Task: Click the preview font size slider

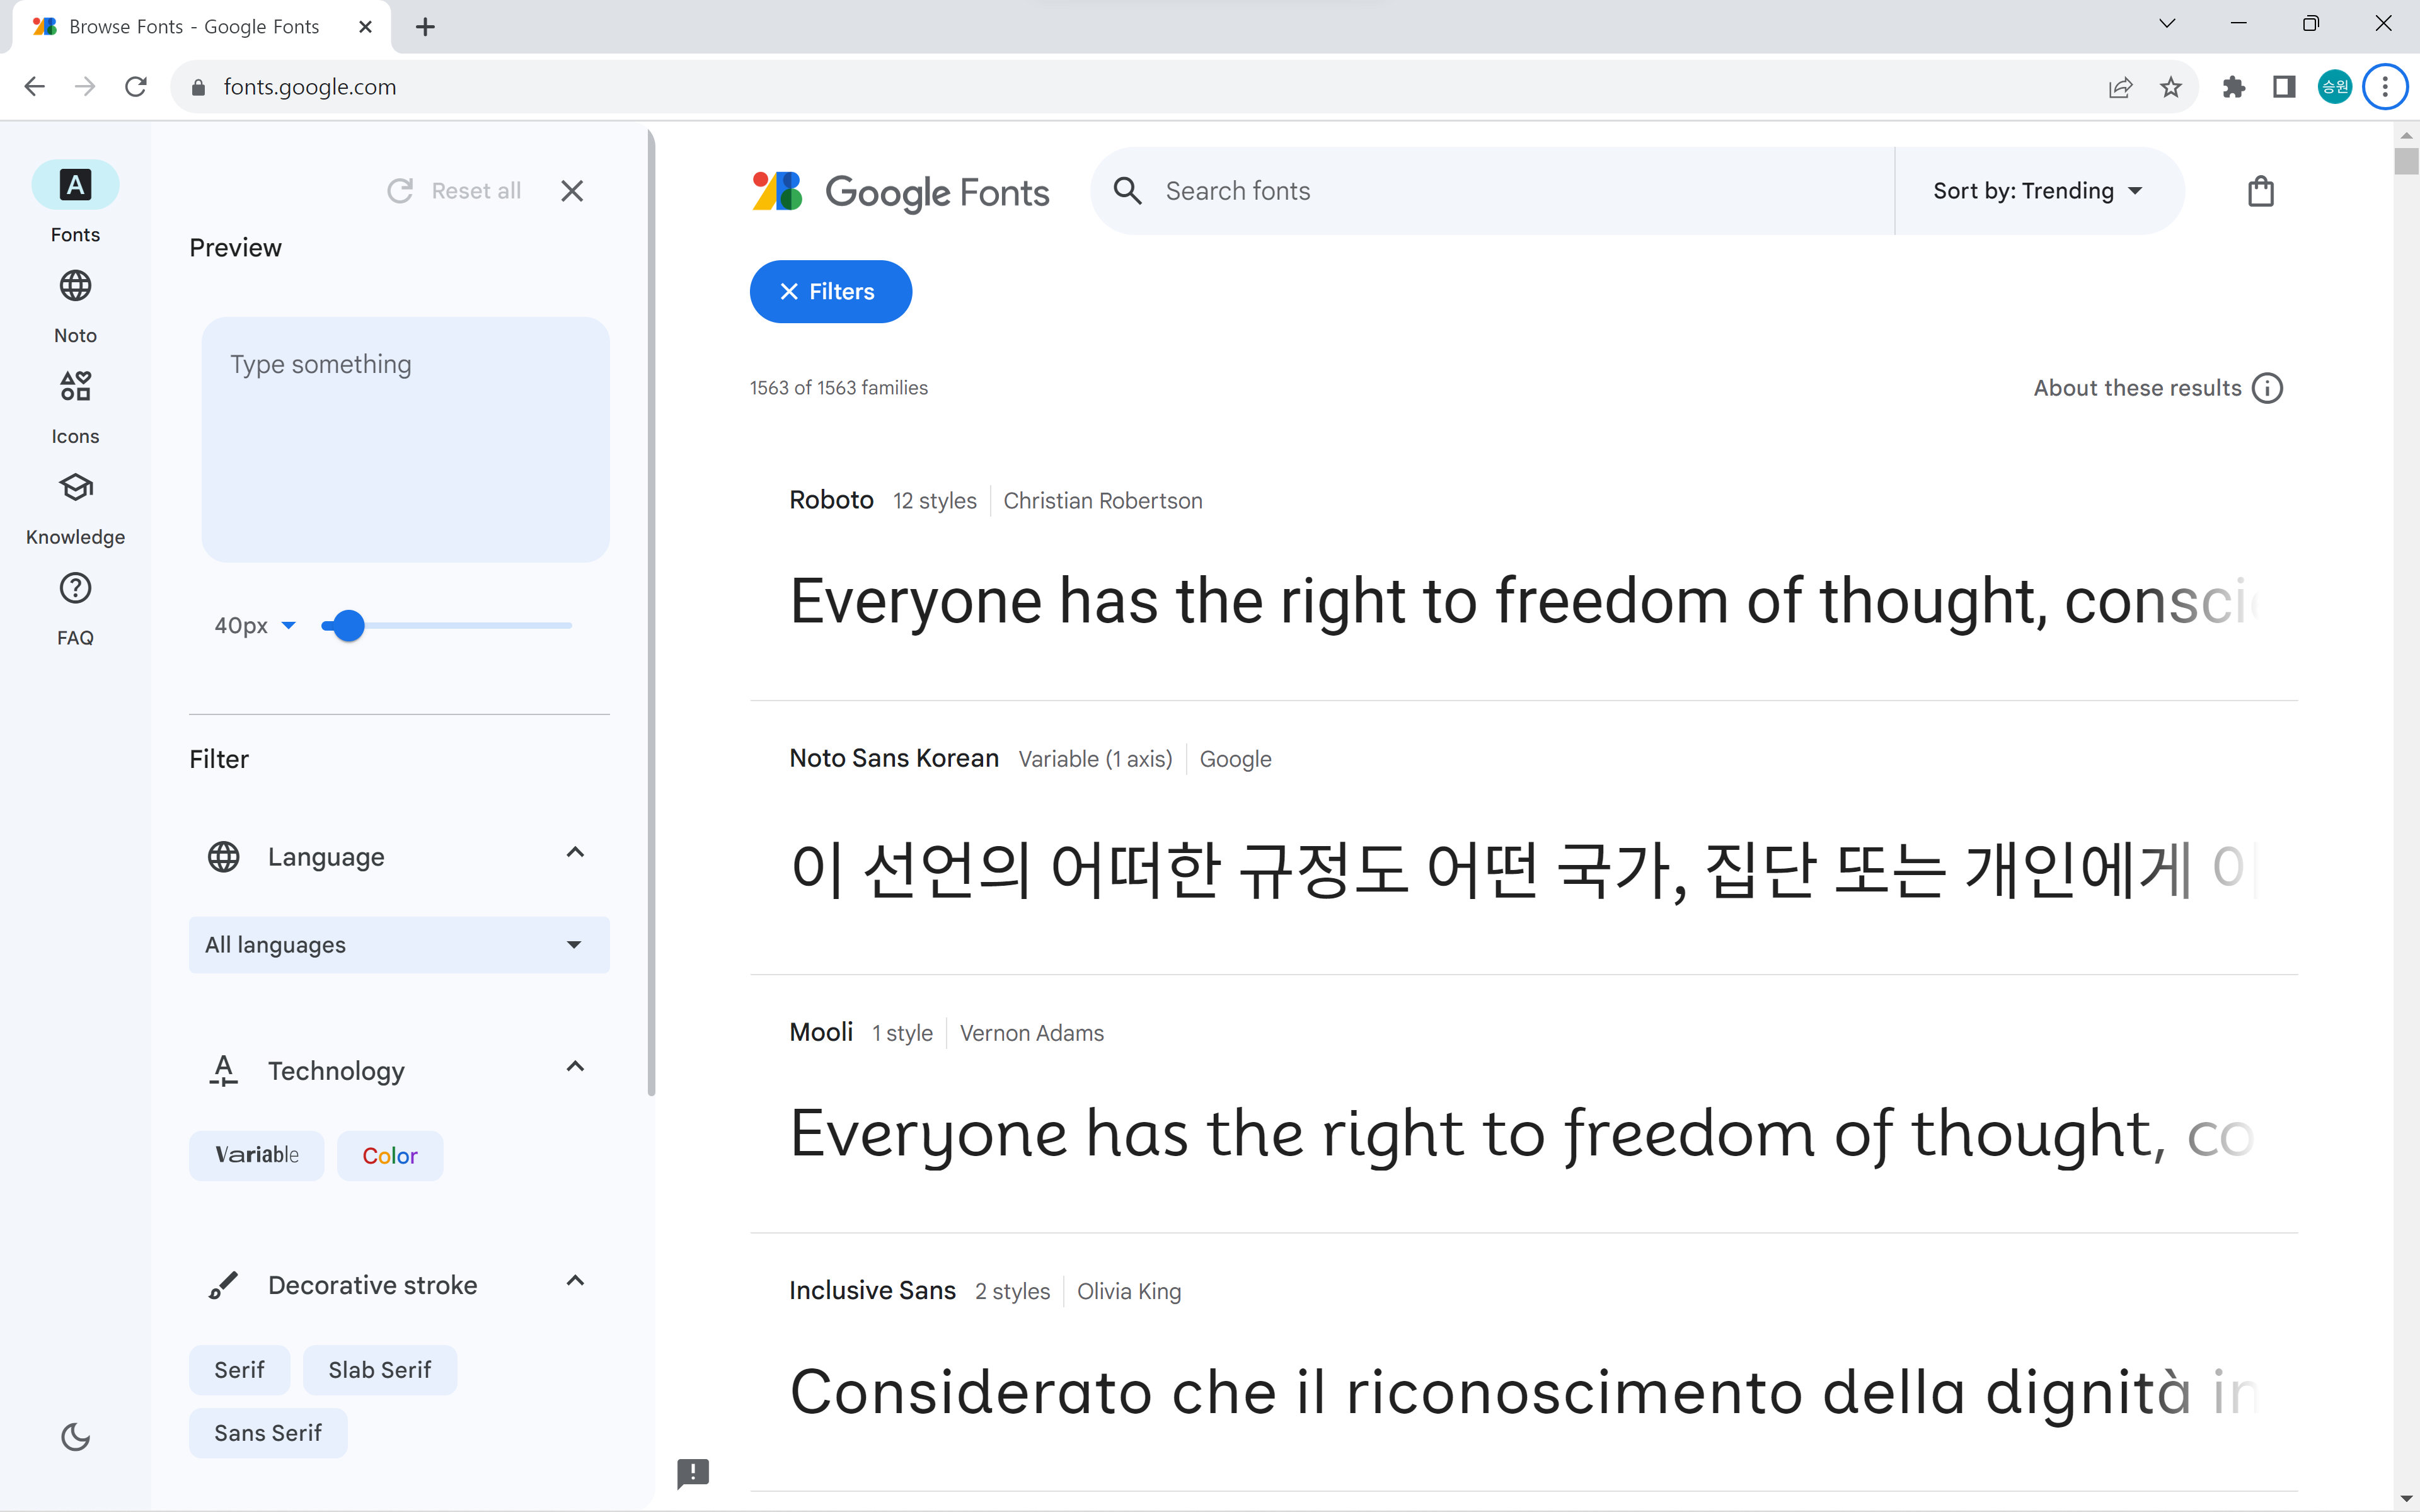Action: click(446, 626)
